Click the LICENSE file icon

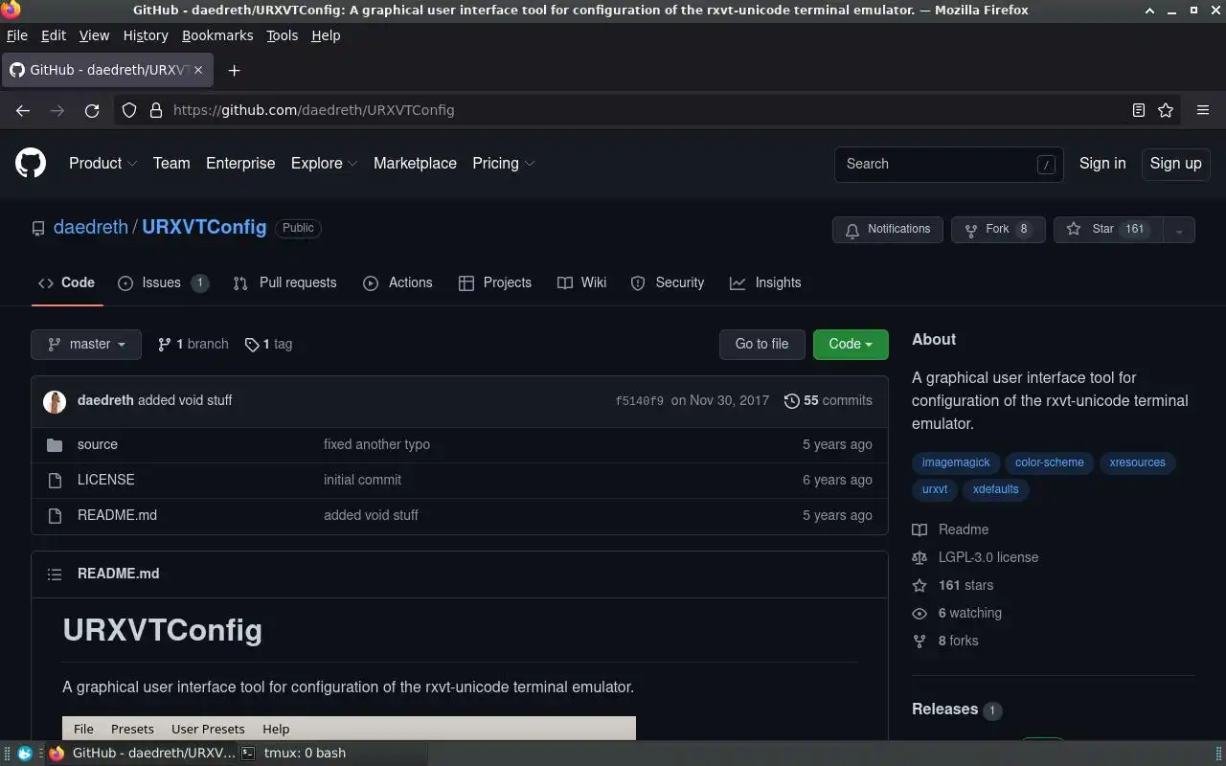(55, 480)
